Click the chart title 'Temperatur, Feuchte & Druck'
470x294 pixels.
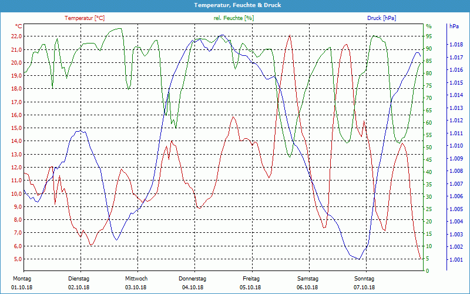pos(237,5)
